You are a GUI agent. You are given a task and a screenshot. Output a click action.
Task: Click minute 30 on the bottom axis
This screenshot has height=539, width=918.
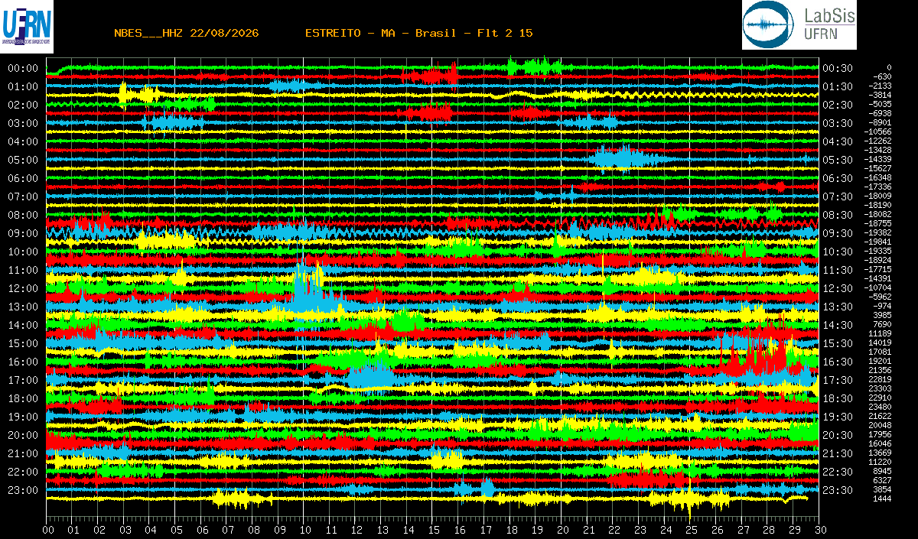click(819, 531)
